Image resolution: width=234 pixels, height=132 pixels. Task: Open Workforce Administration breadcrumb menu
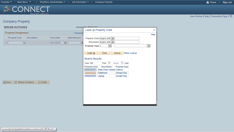[x=53, y=2]
